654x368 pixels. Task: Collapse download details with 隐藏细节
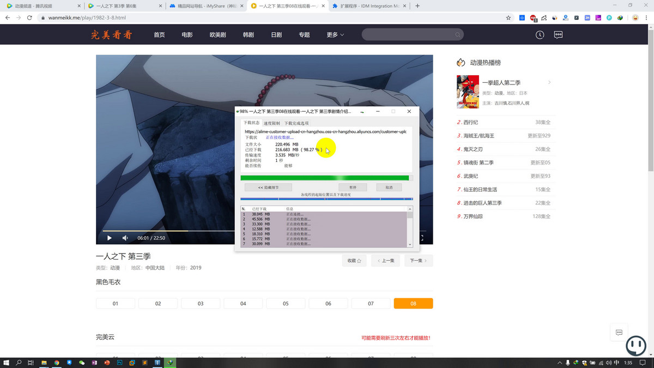click(268, 187)
